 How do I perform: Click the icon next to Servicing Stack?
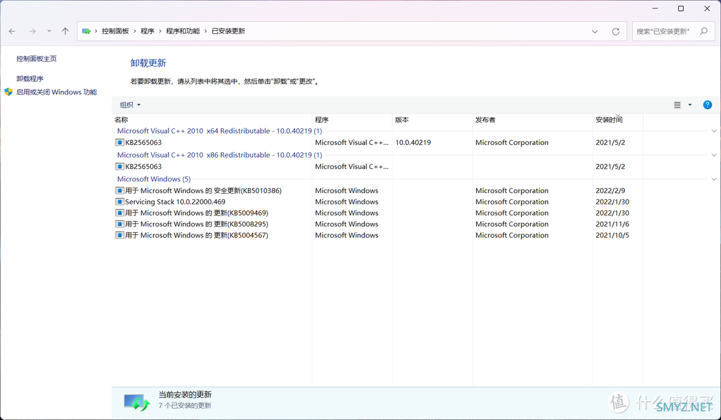click(x=119, y=202)
